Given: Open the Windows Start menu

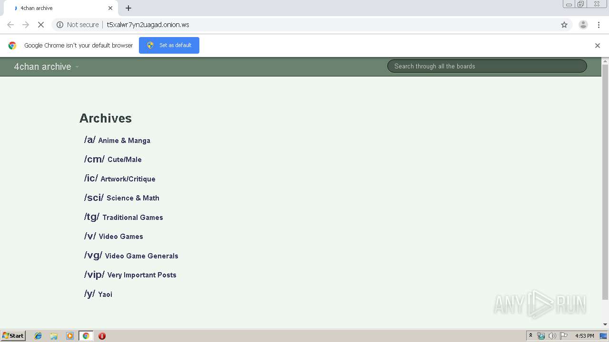Looking at the screenshot, I should [13, 335].
